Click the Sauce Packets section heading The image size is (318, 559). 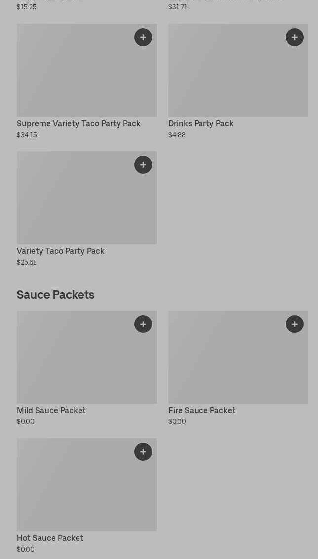click(x=55, y=294)
